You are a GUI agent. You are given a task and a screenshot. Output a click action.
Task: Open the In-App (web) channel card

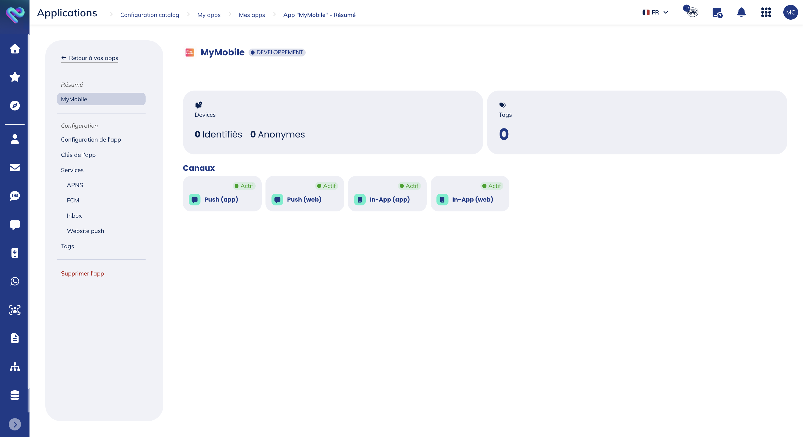(470, 194)
